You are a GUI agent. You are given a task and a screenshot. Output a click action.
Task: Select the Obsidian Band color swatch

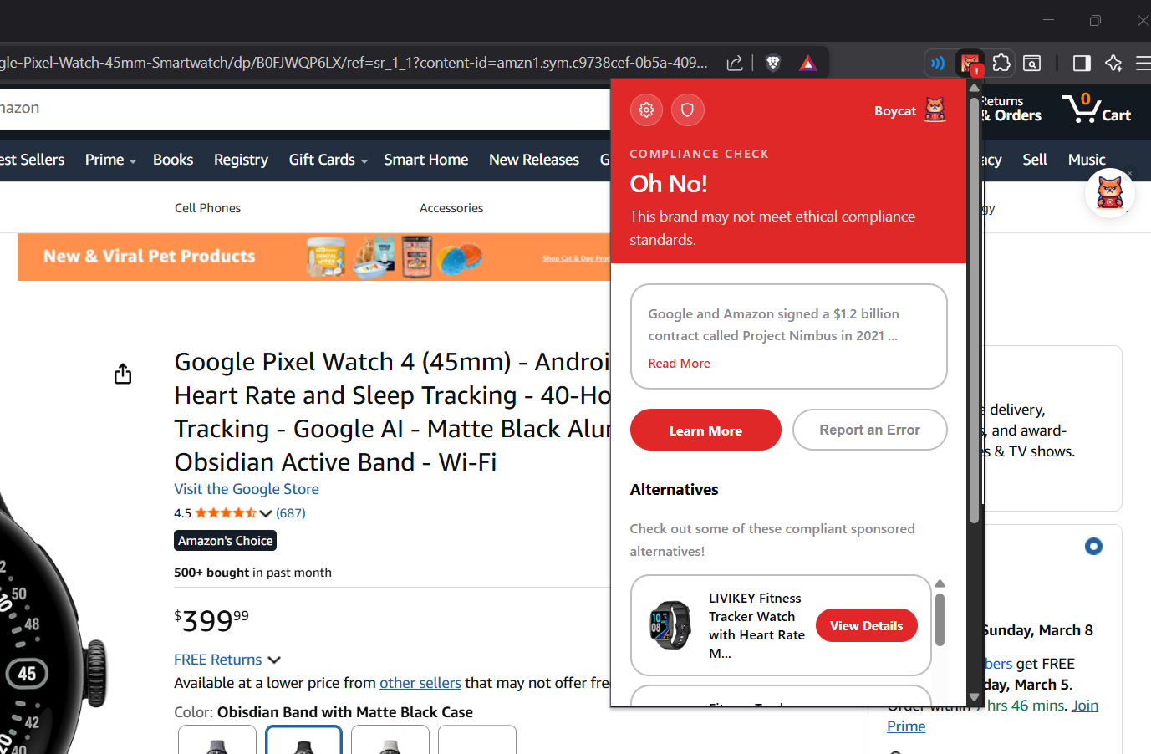click(303, 742)
